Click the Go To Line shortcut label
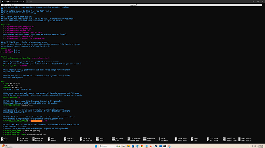Image resolution: width=265 pixels, height=148 pixels. (x=87, y=140)
